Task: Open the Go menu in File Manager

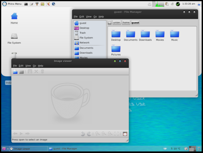Action: [95, 17]
